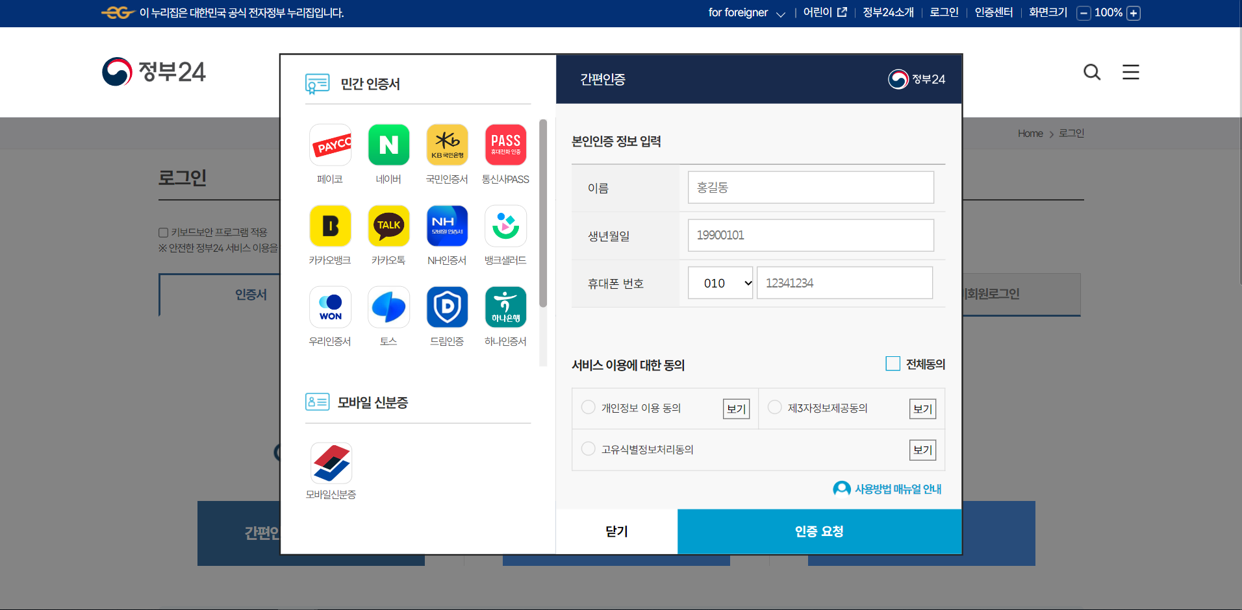Select KakaoBank certificate icon
The width and height of the screenshot is (1242, 610).
(330, 226)
